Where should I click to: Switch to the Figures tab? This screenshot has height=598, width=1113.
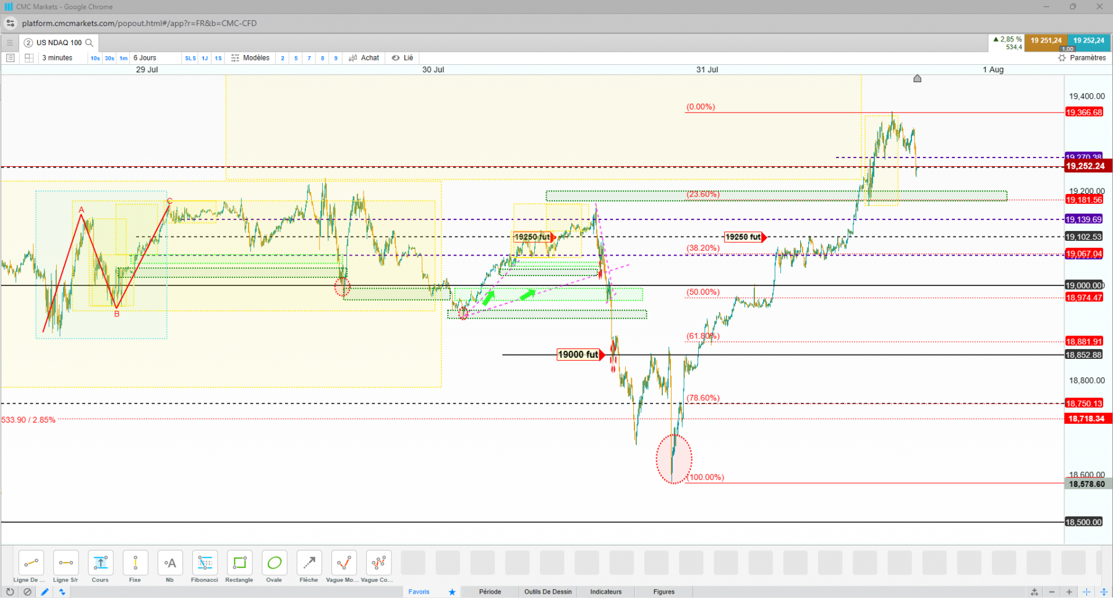pyautogui.click(x=664, y=592)
